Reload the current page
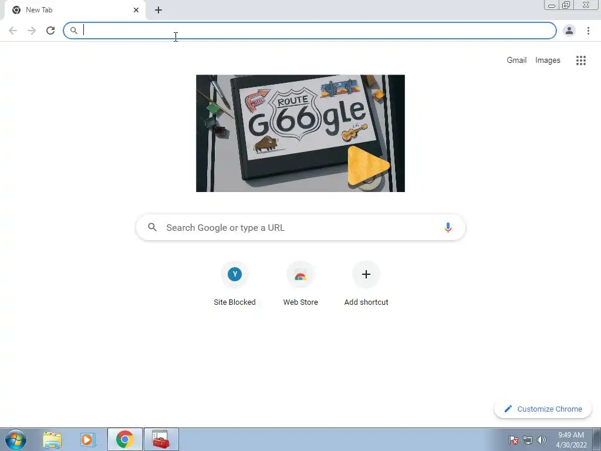This screenshot has width=601, height=451. 50,31
